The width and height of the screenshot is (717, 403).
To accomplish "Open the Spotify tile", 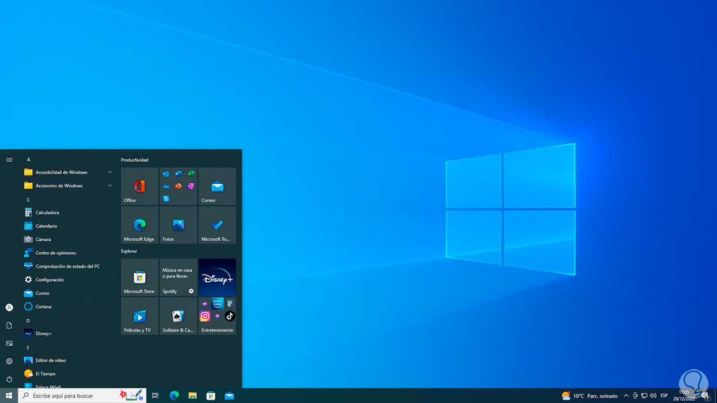I will pyautogui.click(x=178, y=277).
